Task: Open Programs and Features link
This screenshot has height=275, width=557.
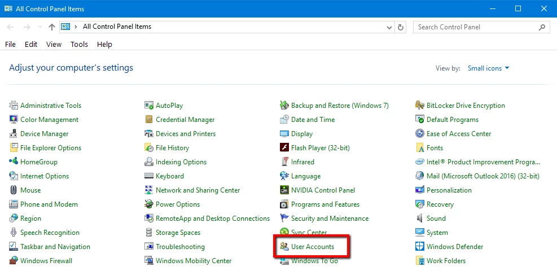Action: (x=326, y=204)
